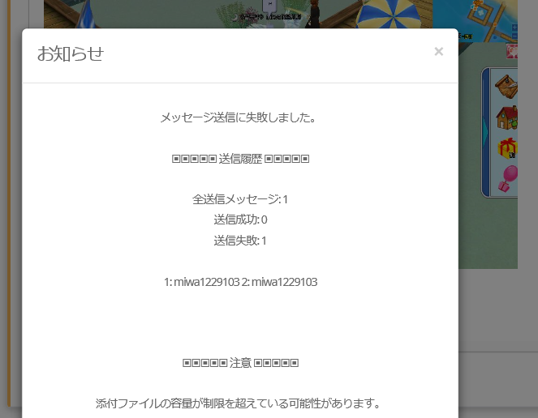Select text メッセージ送信に失敗しました。
The image size is (538, 418).
[x=238, y=117]
